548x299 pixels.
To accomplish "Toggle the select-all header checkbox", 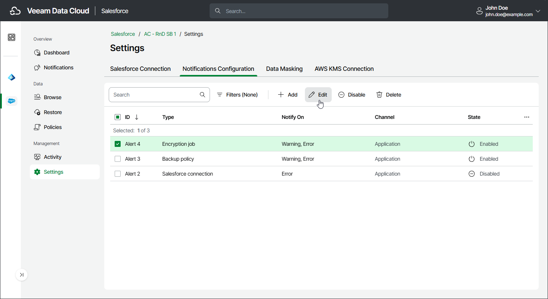I will [118, 117].
